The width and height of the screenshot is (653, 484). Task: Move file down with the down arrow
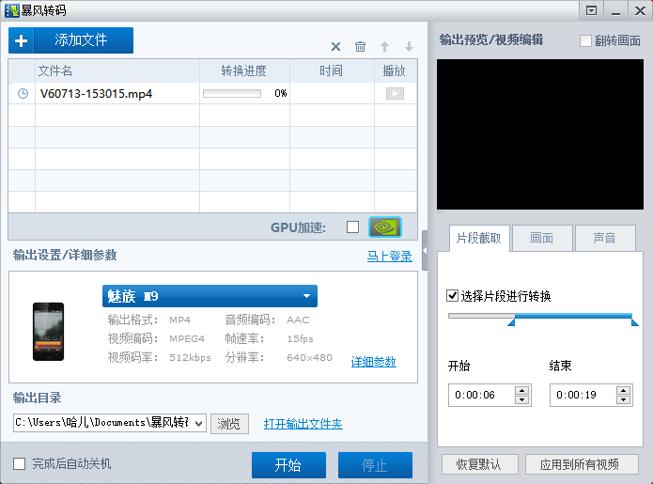tap(410, 47)
